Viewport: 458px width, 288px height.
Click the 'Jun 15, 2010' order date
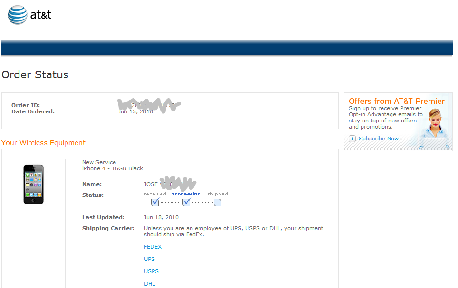135,111
